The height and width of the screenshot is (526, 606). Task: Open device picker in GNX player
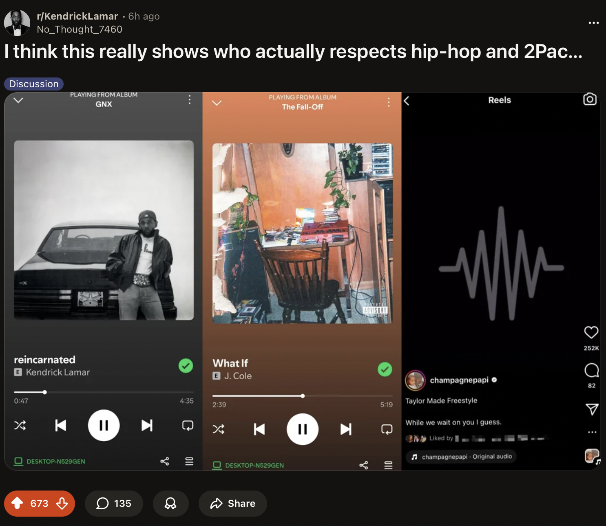[x=50, y=462]
